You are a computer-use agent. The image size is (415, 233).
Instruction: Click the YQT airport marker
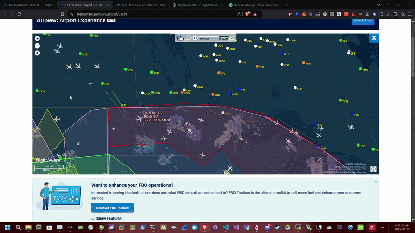267,118
